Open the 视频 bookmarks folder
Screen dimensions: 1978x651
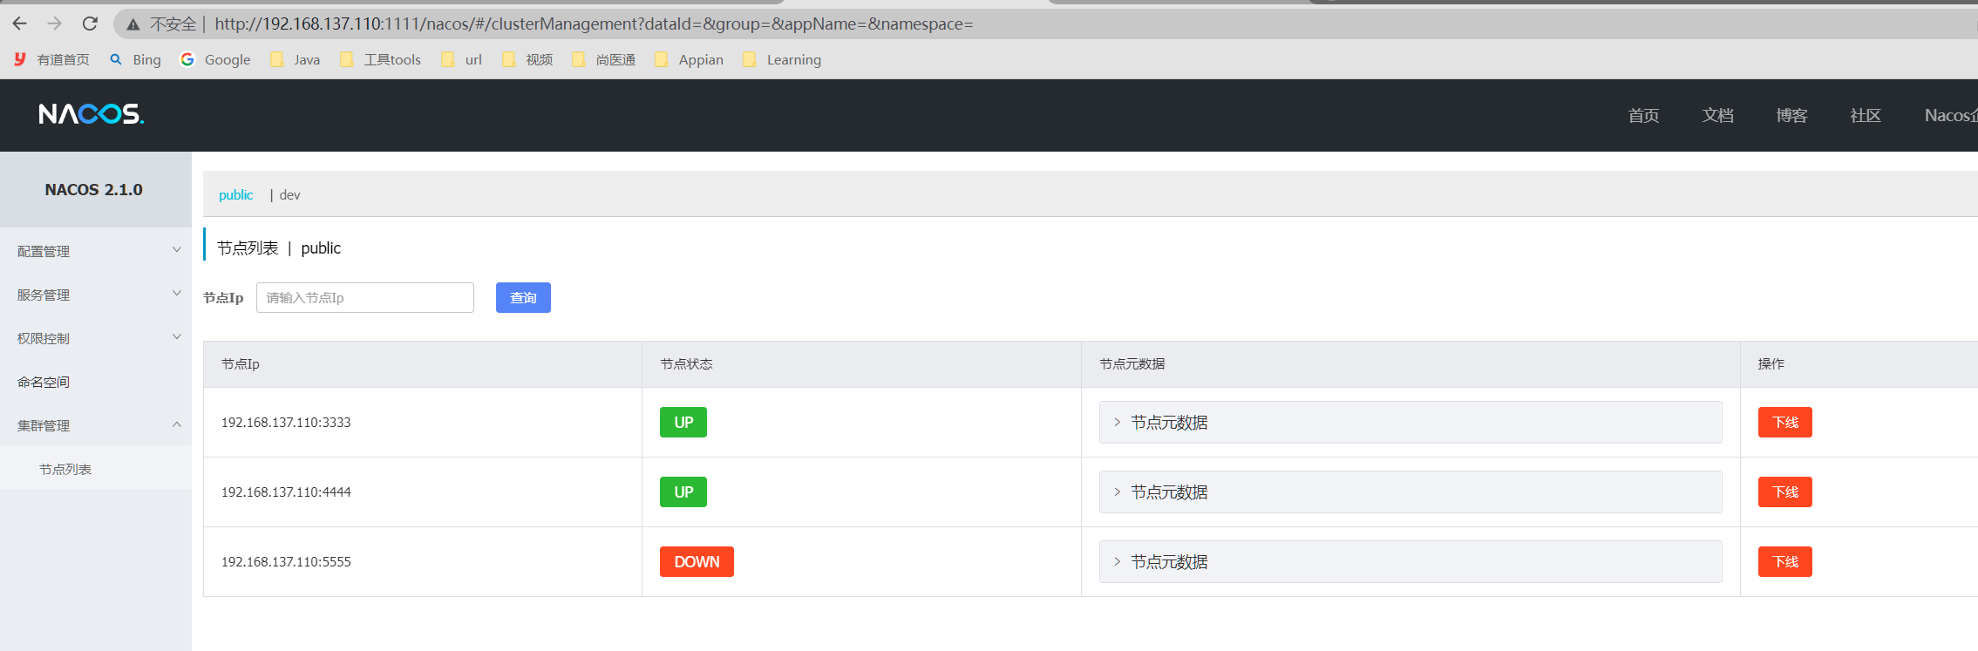527,59
